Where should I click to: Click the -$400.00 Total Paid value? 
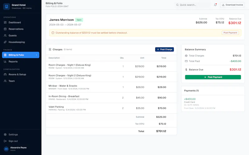235,61
